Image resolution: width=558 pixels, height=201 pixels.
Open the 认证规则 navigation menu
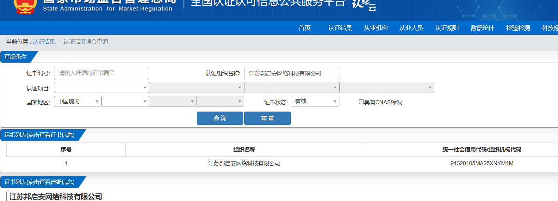point(447,28)
